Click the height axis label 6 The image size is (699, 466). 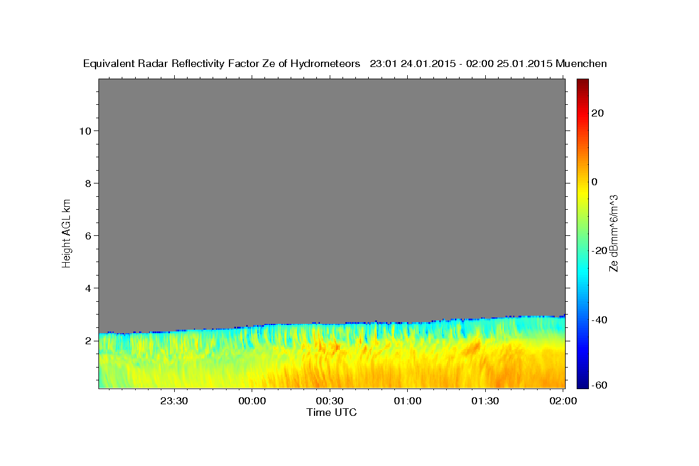pyautogui.click(x=87, y=235)
